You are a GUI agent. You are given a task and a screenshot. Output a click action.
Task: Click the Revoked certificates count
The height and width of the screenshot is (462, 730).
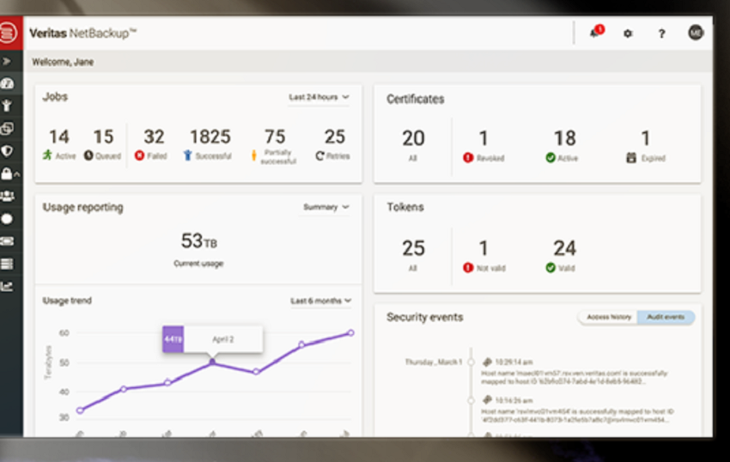click(484, 139)
